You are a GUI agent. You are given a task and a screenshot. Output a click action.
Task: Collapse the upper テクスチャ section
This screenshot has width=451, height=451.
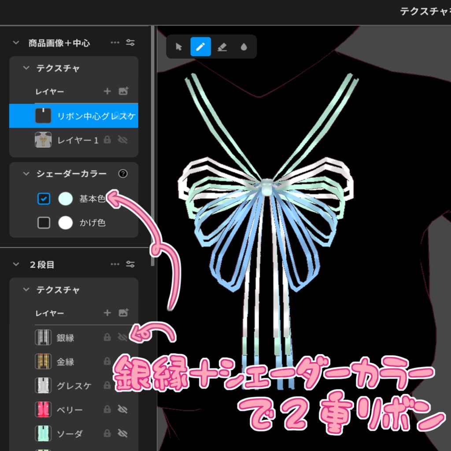click(x=26, y=68)
